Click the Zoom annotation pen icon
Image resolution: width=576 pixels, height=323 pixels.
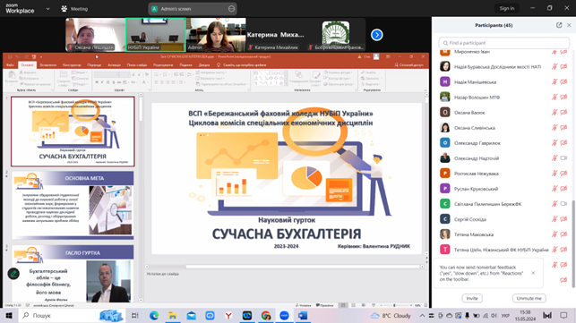[x=13, y=274]
